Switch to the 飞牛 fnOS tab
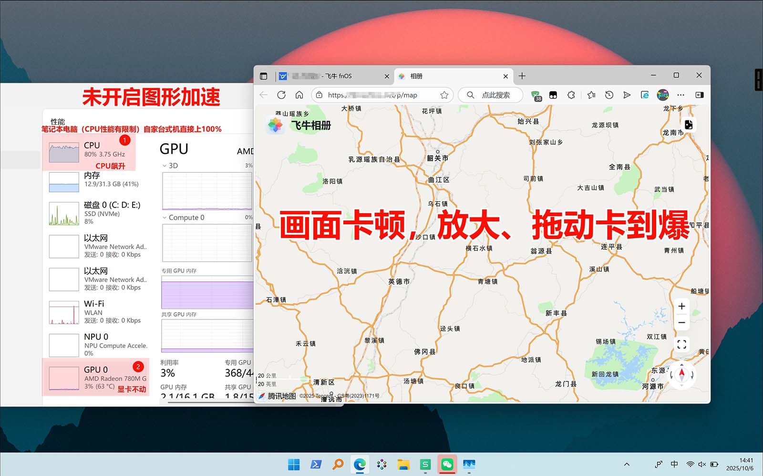The height and width of the screenshot is (476, 763). pos(334,76)
